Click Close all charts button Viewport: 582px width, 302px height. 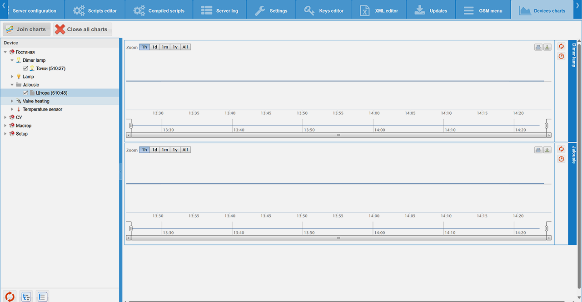82,29
